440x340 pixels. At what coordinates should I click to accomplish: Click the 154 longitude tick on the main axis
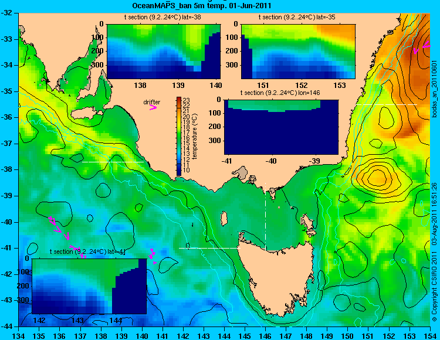429,335
